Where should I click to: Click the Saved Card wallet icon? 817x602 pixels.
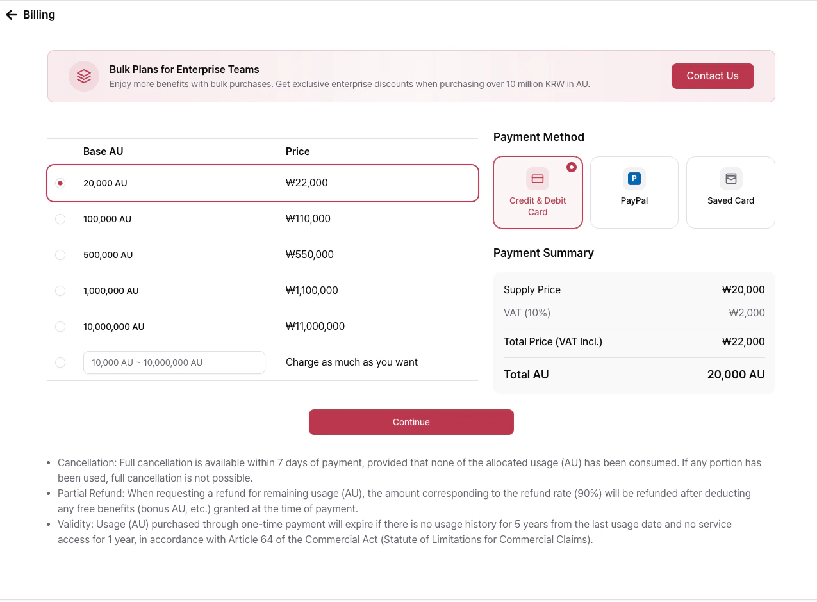click(730, 179)
